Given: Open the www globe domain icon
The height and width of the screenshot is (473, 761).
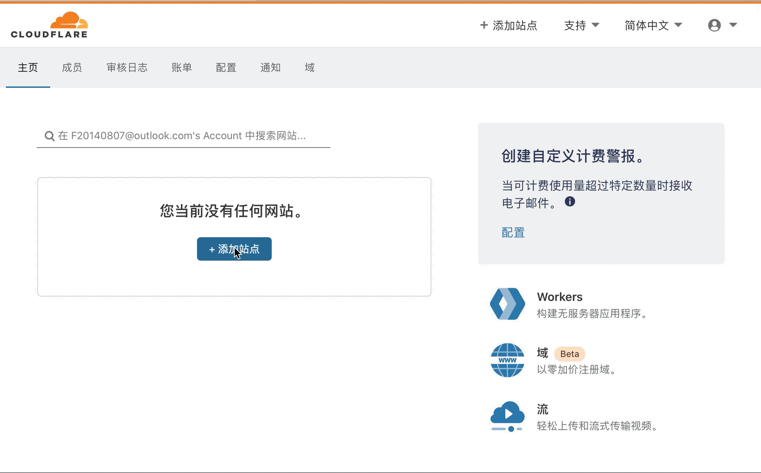Looking at the screenshot, I should click(507, 360).
